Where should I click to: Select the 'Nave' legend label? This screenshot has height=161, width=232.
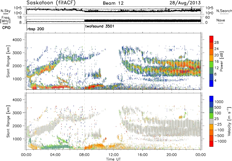(221, 20)
